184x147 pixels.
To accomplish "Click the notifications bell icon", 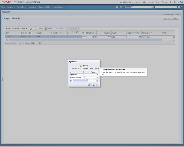I will [117, 7].
